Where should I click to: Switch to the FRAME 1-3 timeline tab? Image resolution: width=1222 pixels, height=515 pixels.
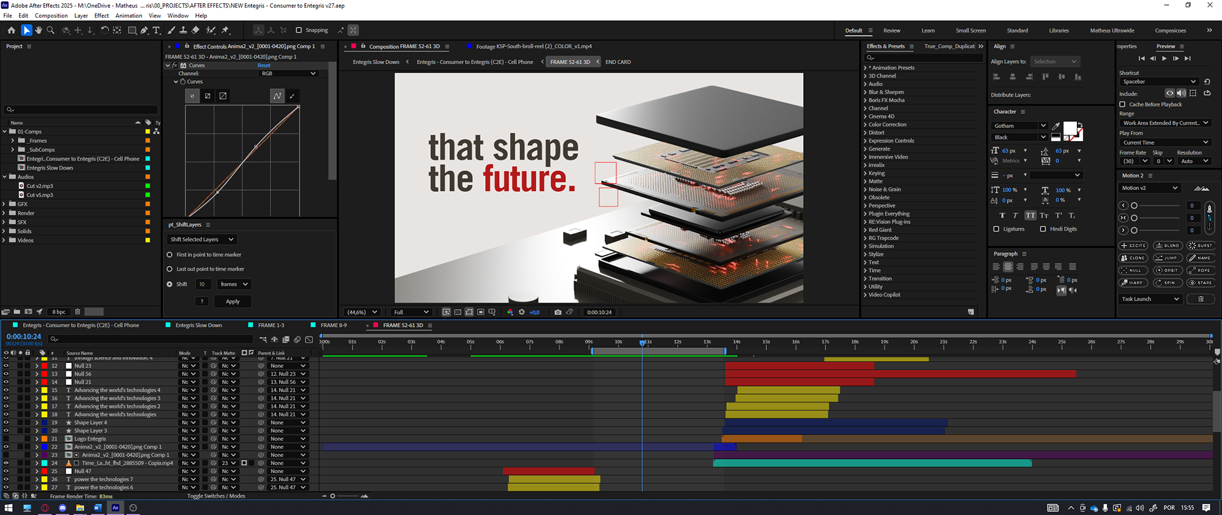coord(271,325)
